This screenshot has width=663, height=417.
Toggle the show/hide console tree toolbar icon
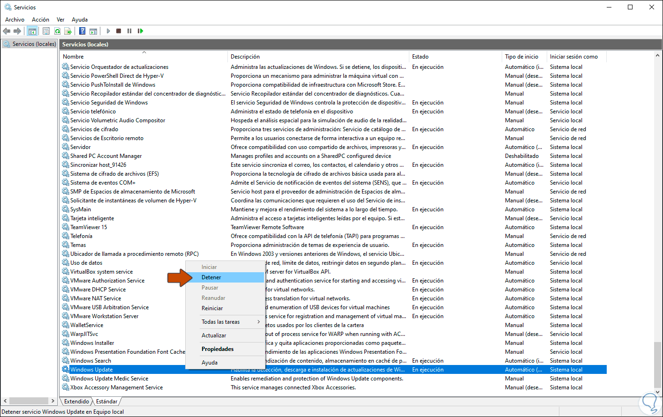[x=32, y=31]
